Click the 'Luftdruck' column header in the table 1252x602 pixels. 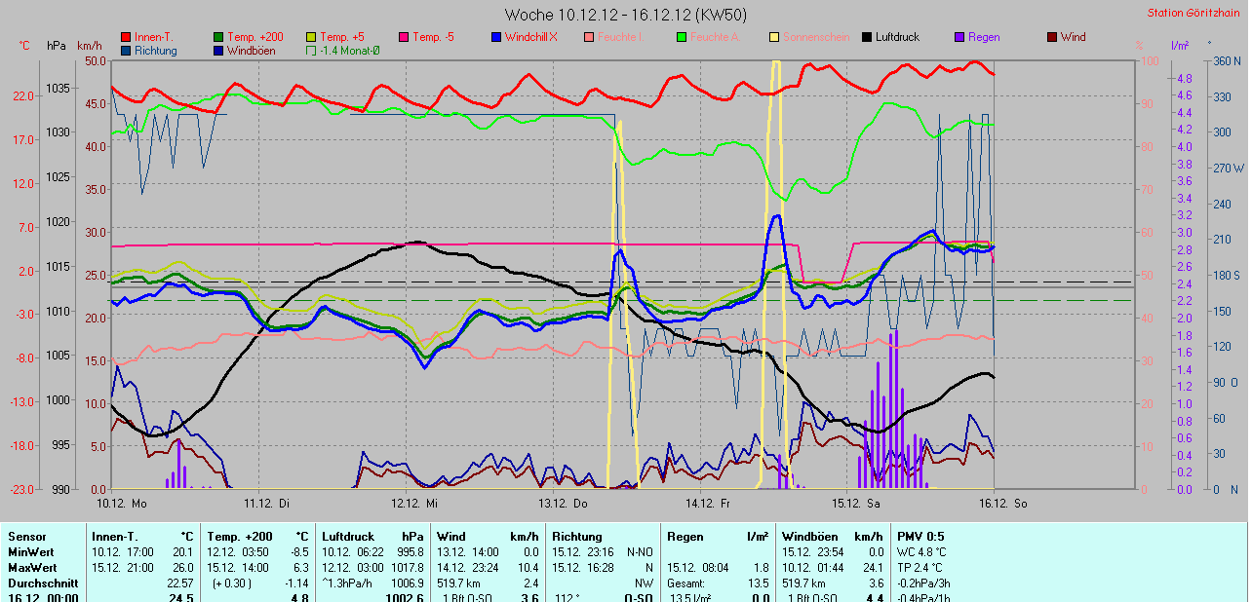point(349,536)
